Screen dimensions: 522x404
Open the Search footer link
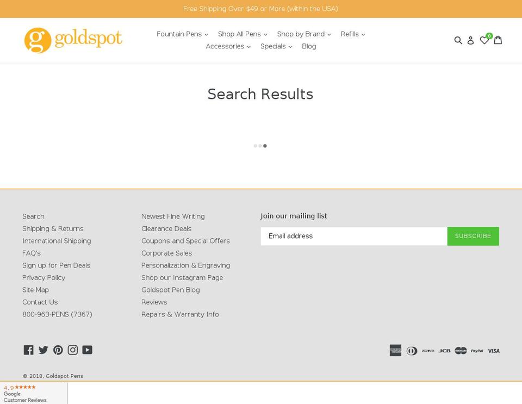33,216
